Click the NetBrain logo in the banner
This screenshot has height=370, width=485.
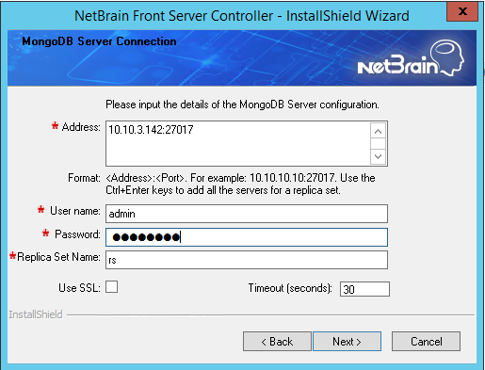tap(411, 58)
